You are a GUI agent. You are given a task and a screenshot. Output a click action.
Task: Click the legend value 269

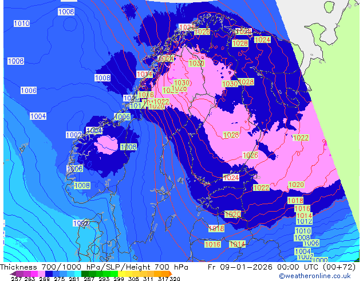44,279
